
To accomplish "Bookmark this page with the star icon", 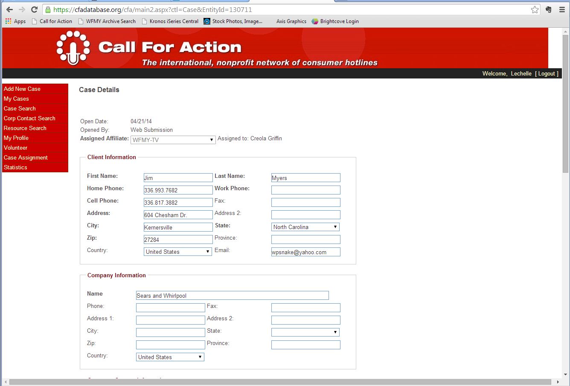I will pyautogui.click(x=535, y=9).
